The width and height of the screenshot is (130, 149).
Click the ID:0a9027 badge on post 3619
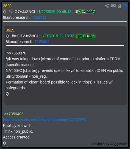point(85,36)
